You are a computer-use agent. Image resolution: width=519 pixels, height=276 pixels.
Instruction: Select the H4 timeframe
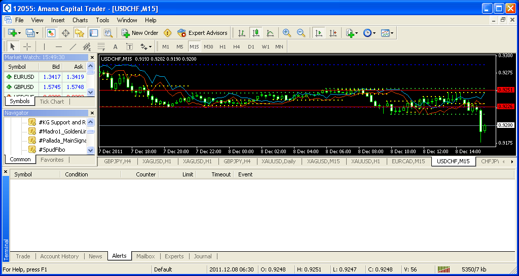tap(237, 47)
